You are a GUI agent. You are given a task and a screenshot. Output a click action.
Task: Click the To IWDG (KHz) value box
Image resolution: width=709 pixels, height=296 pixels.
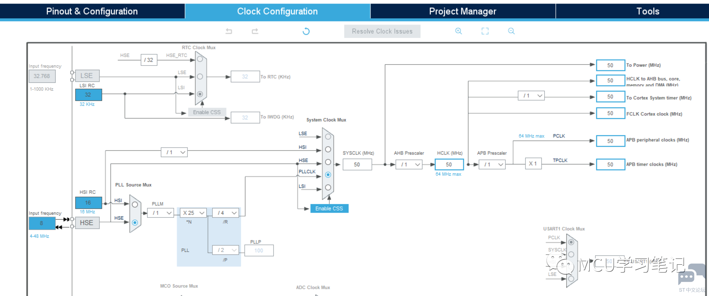click(245, 118)
